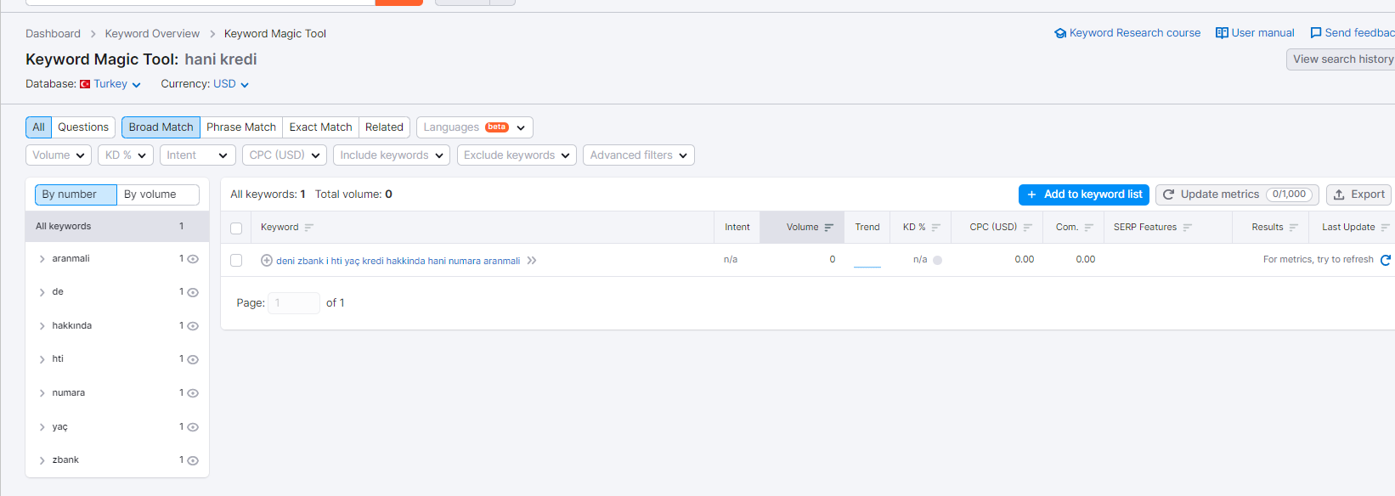
Task: Toggle the eye icon for aranmalı group
Action: [193, 259]
